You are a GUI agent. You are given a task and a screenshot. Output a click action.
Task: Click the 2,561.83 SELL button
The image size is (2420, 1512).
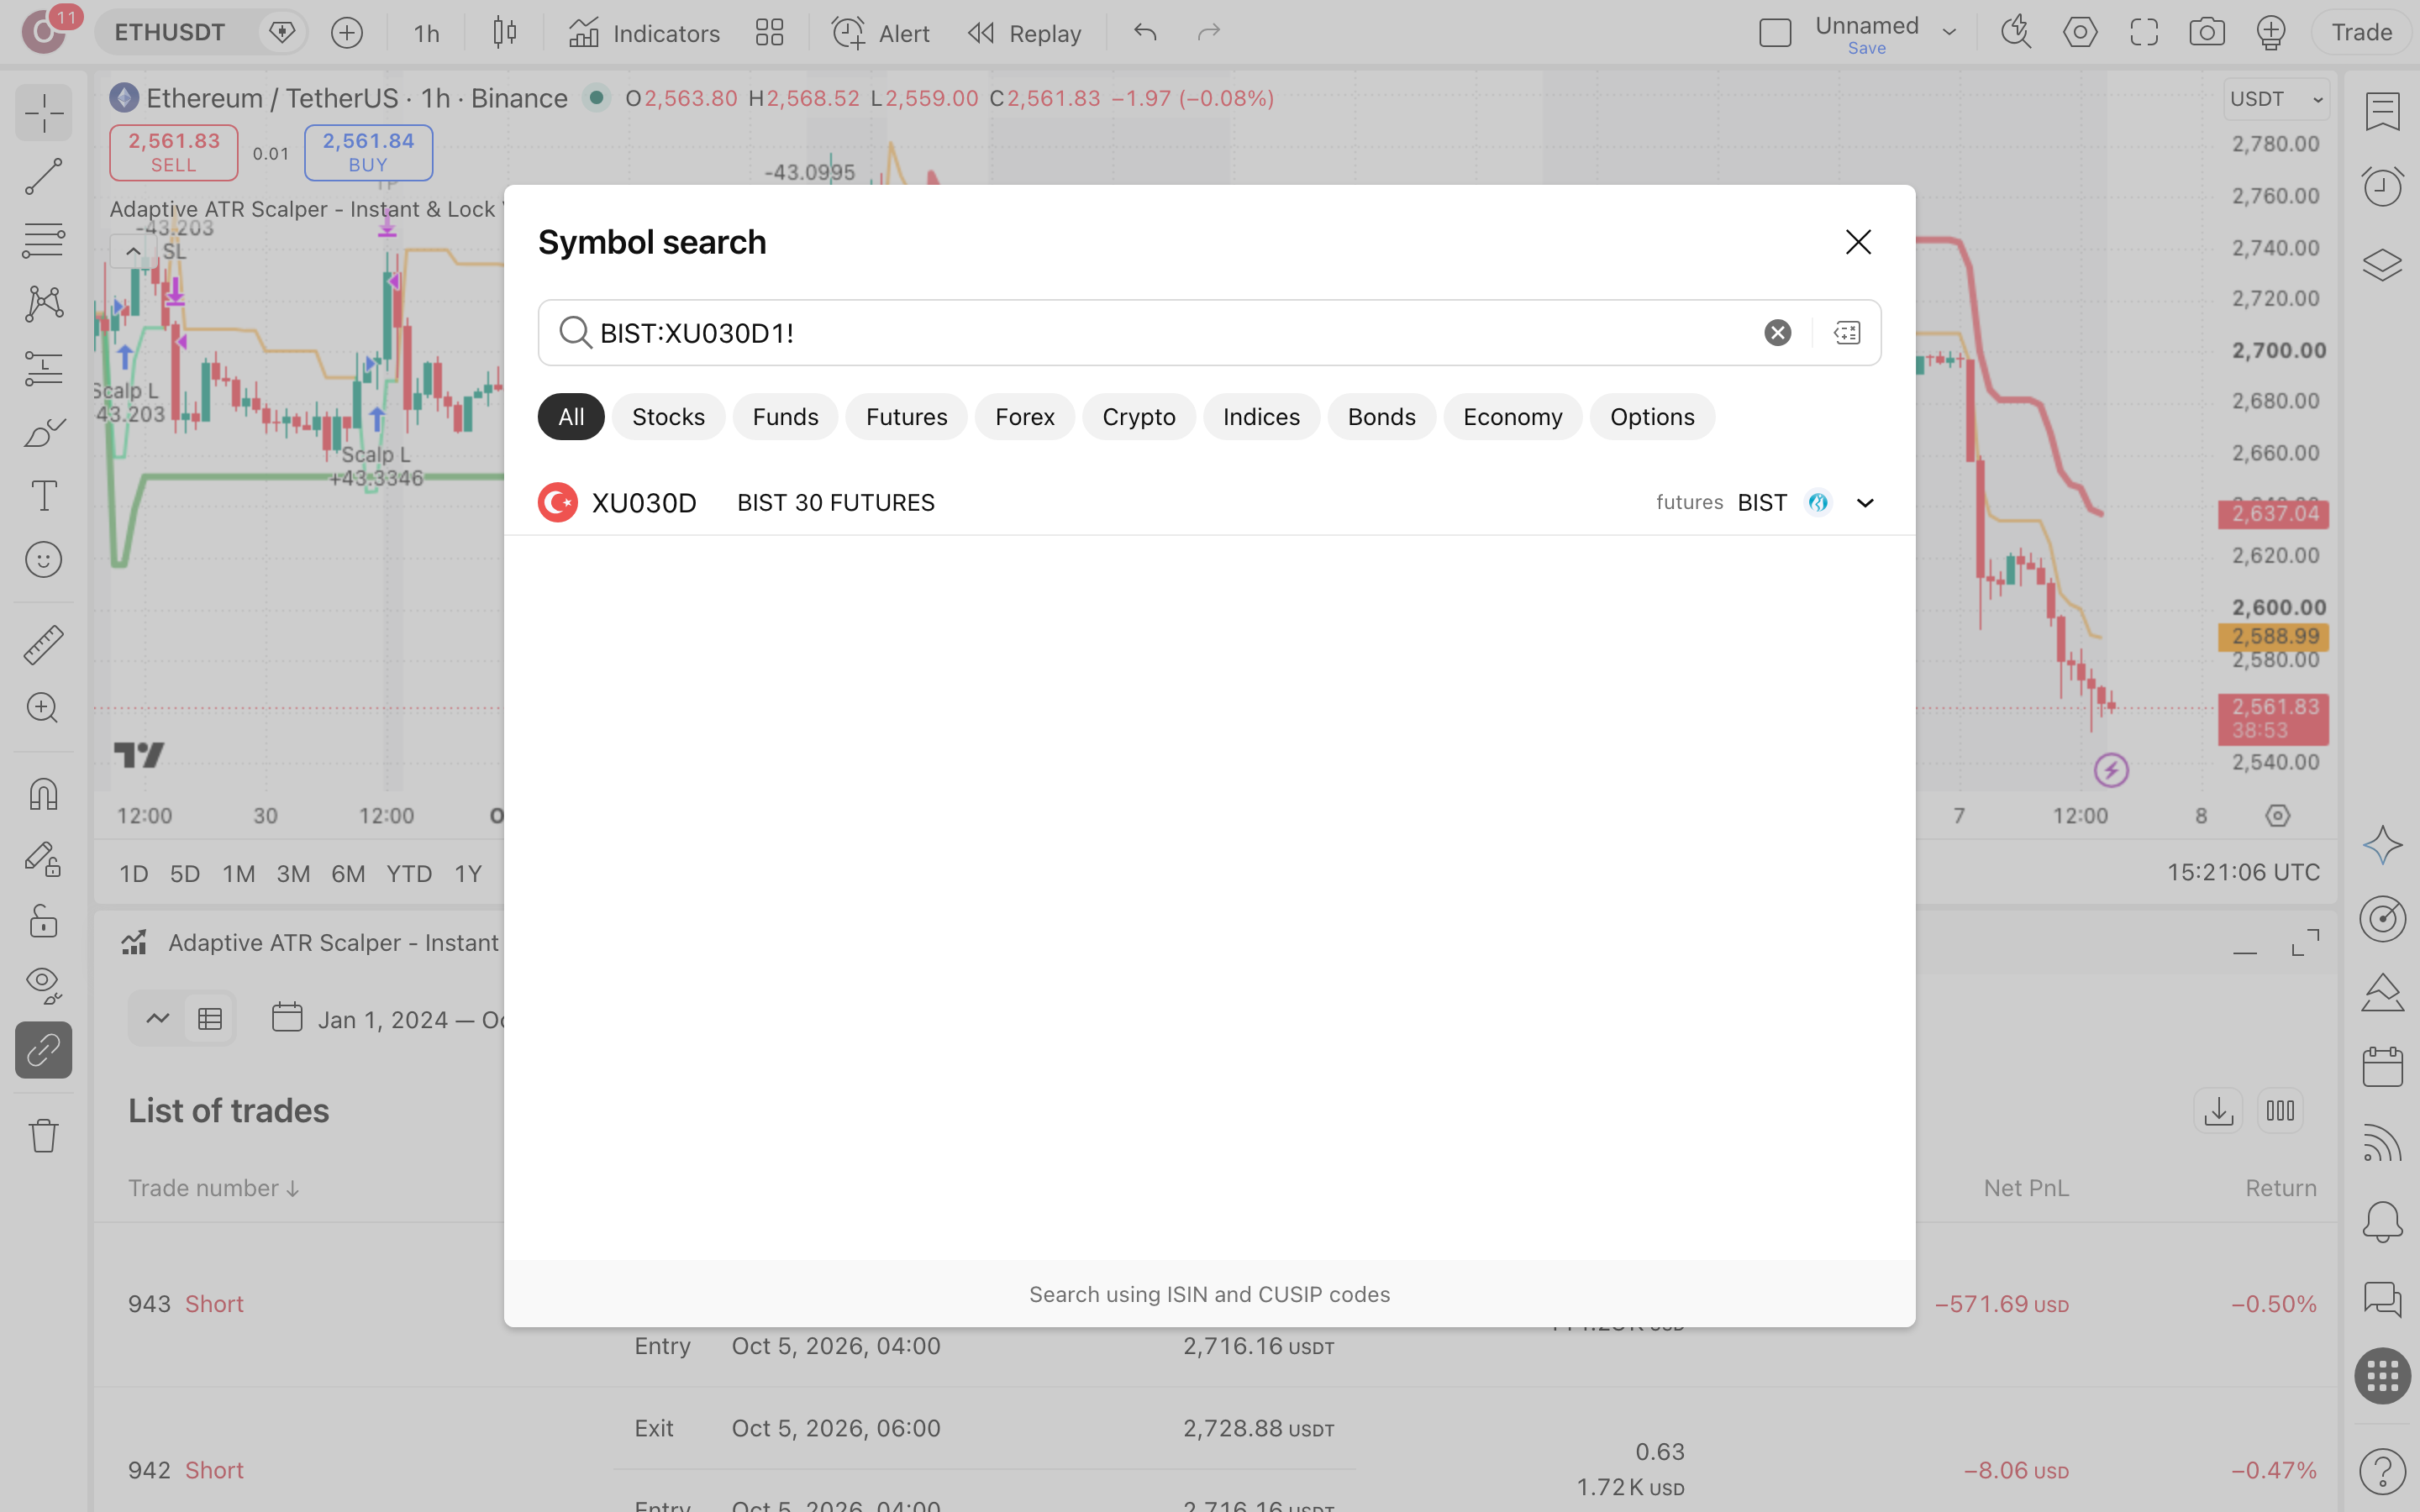pos(174,152)
